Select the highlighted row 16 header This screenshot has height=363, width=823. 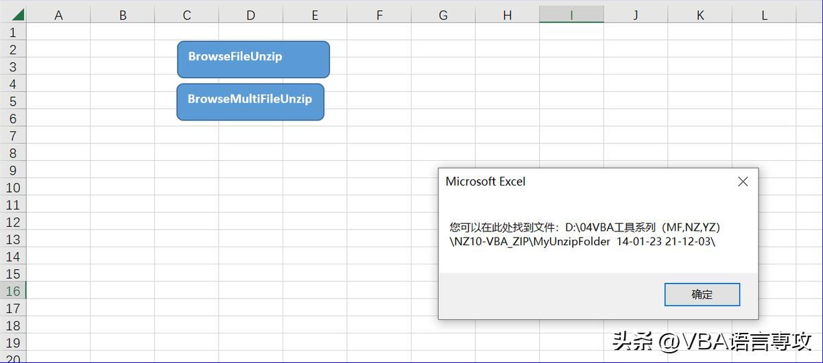[x=13, y=291]
